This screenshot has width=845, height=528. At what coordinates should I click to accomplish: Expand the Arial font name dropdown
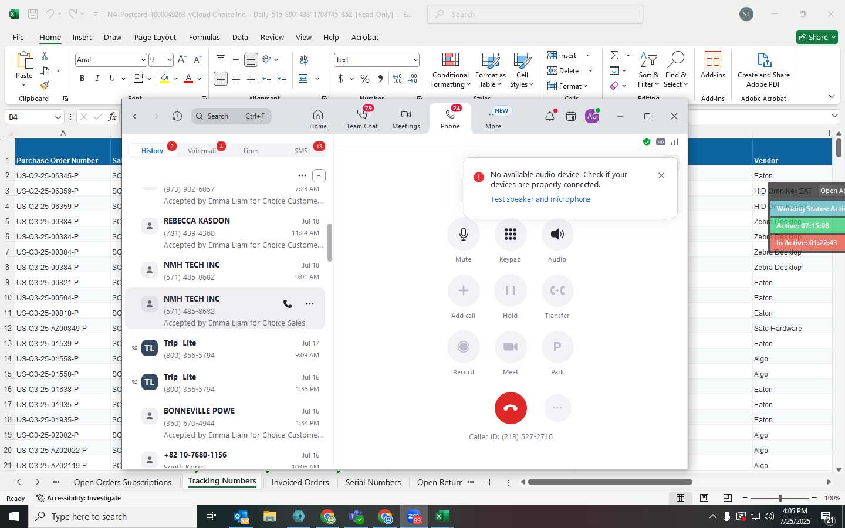click(143, 60)
